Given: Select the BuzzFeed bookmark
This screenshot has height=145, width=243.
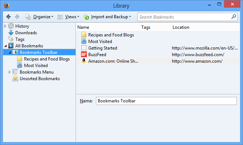Looking at the screenshot, I should [158, 55].
